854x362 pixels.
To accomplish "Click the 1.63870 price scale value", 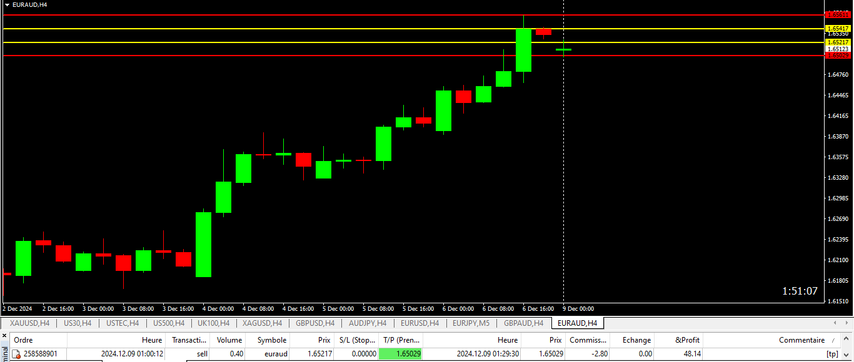I will click(838, 137).
